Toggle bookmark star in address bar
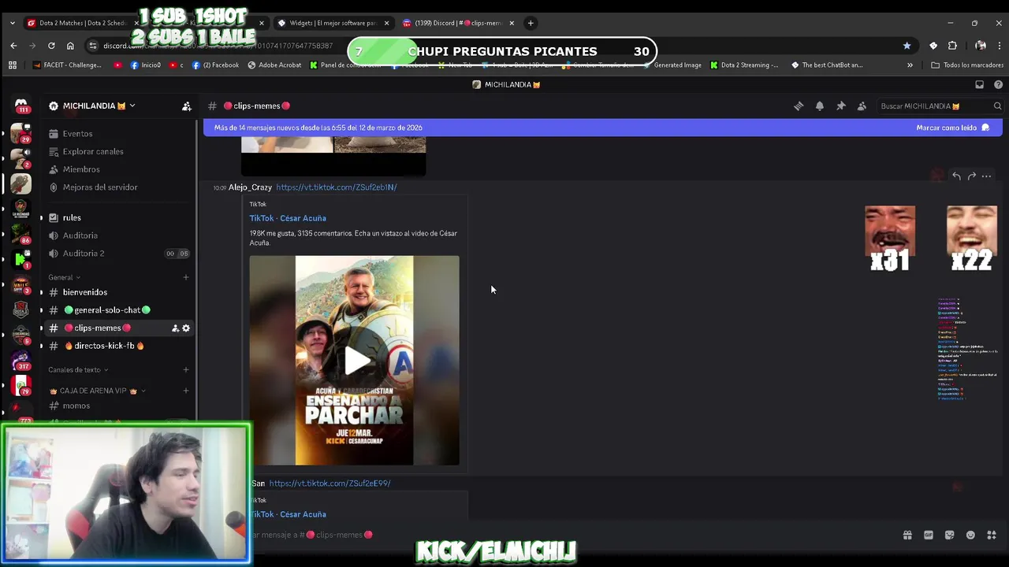1009x567 pixels. [x=907, y=46]
